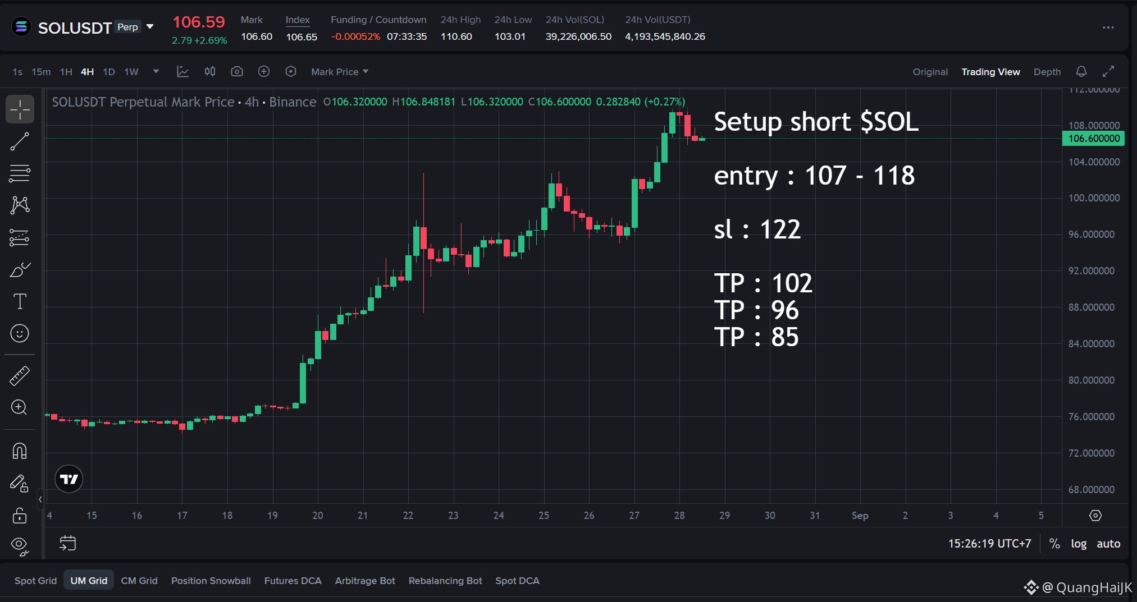Viewport: 1137px width, 602px height.
Task: Open the horizontal lines Fibonacci tool
Action: [x=20, y=173]
